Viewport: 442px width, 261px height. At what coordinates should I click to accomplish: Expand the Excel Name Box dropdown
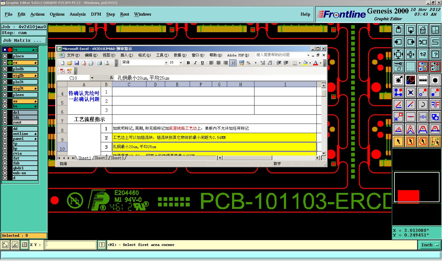click(x=92, y=78)
